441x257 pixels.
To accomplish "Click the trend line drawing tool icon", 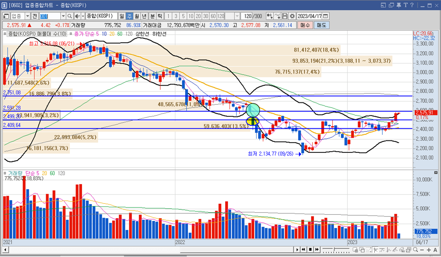I will pos(395,250).
